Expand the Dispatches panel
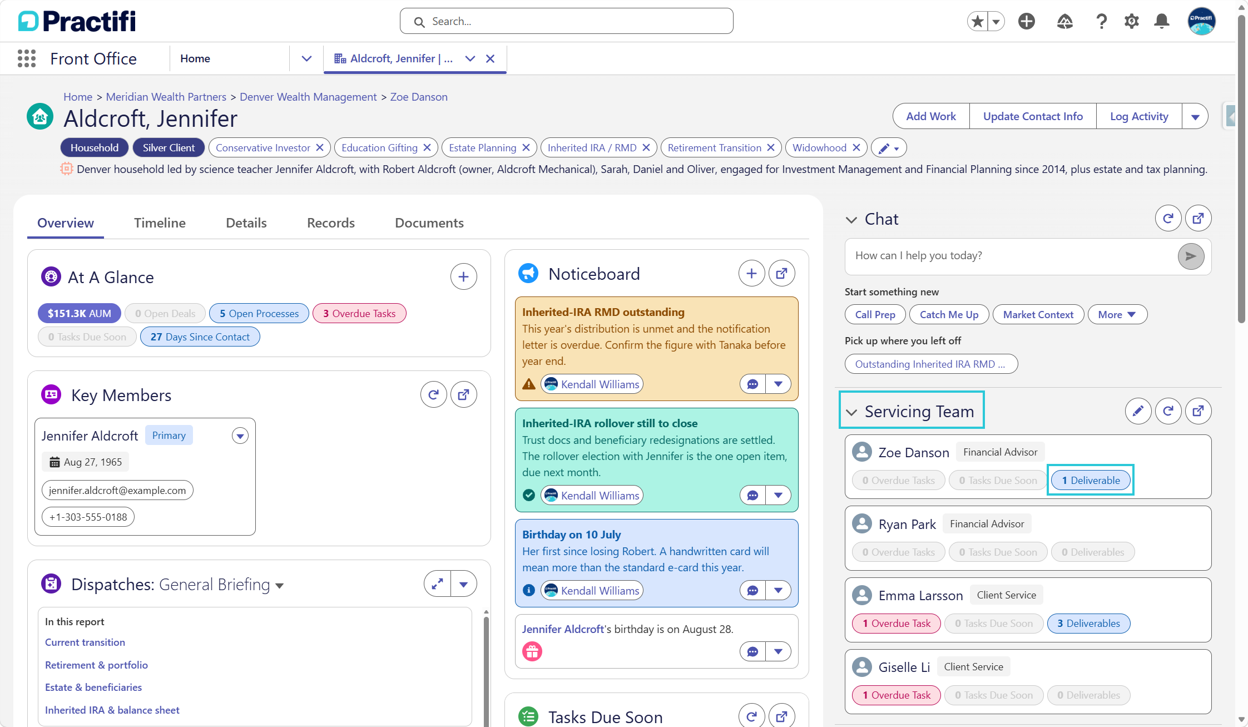 click(437, 584)
